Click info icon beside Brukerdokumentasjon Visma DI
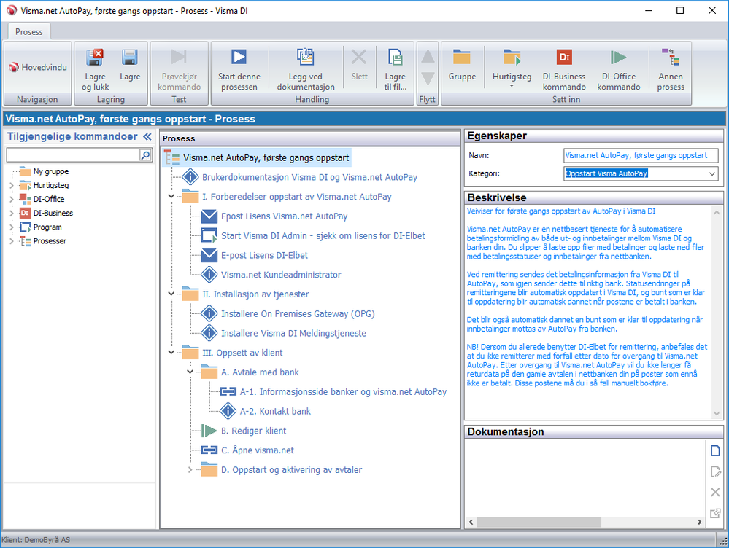This screenshot has width=729, height=548. [190, 177]
